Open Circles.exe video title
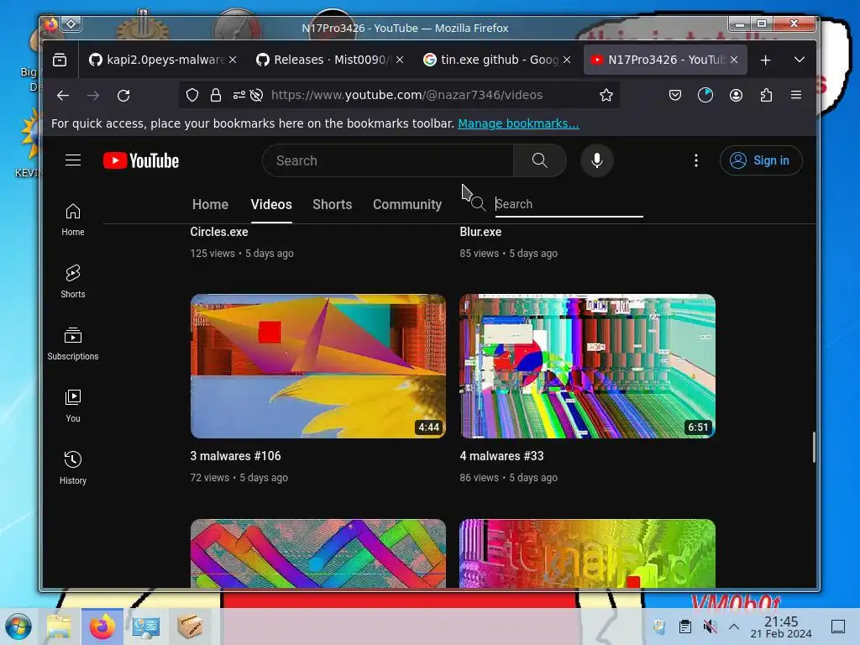The width and height of the screenshot is (860, 645). (x=219, y=232)
